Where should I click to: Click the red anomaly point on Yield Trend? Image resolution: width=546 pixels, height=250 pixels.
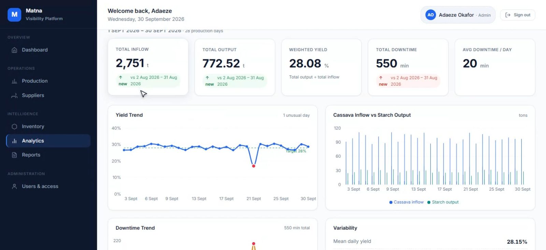point(254,166)
